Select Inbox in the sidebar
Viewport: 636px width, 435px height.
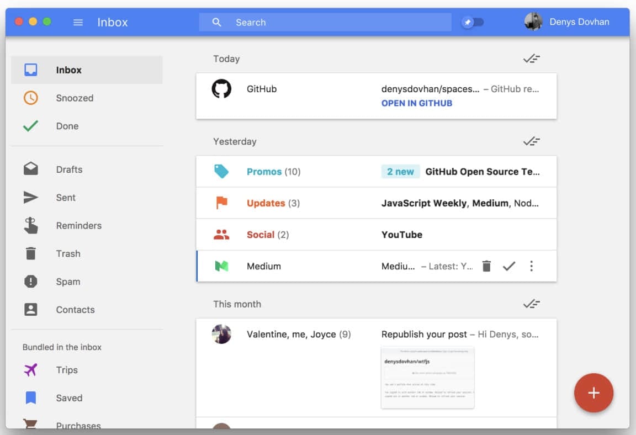click(87, 70)
